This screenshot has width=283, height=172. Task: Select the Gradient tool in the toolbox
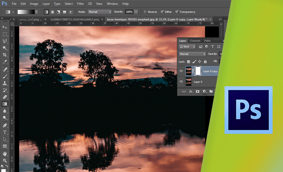pos(5,104)
